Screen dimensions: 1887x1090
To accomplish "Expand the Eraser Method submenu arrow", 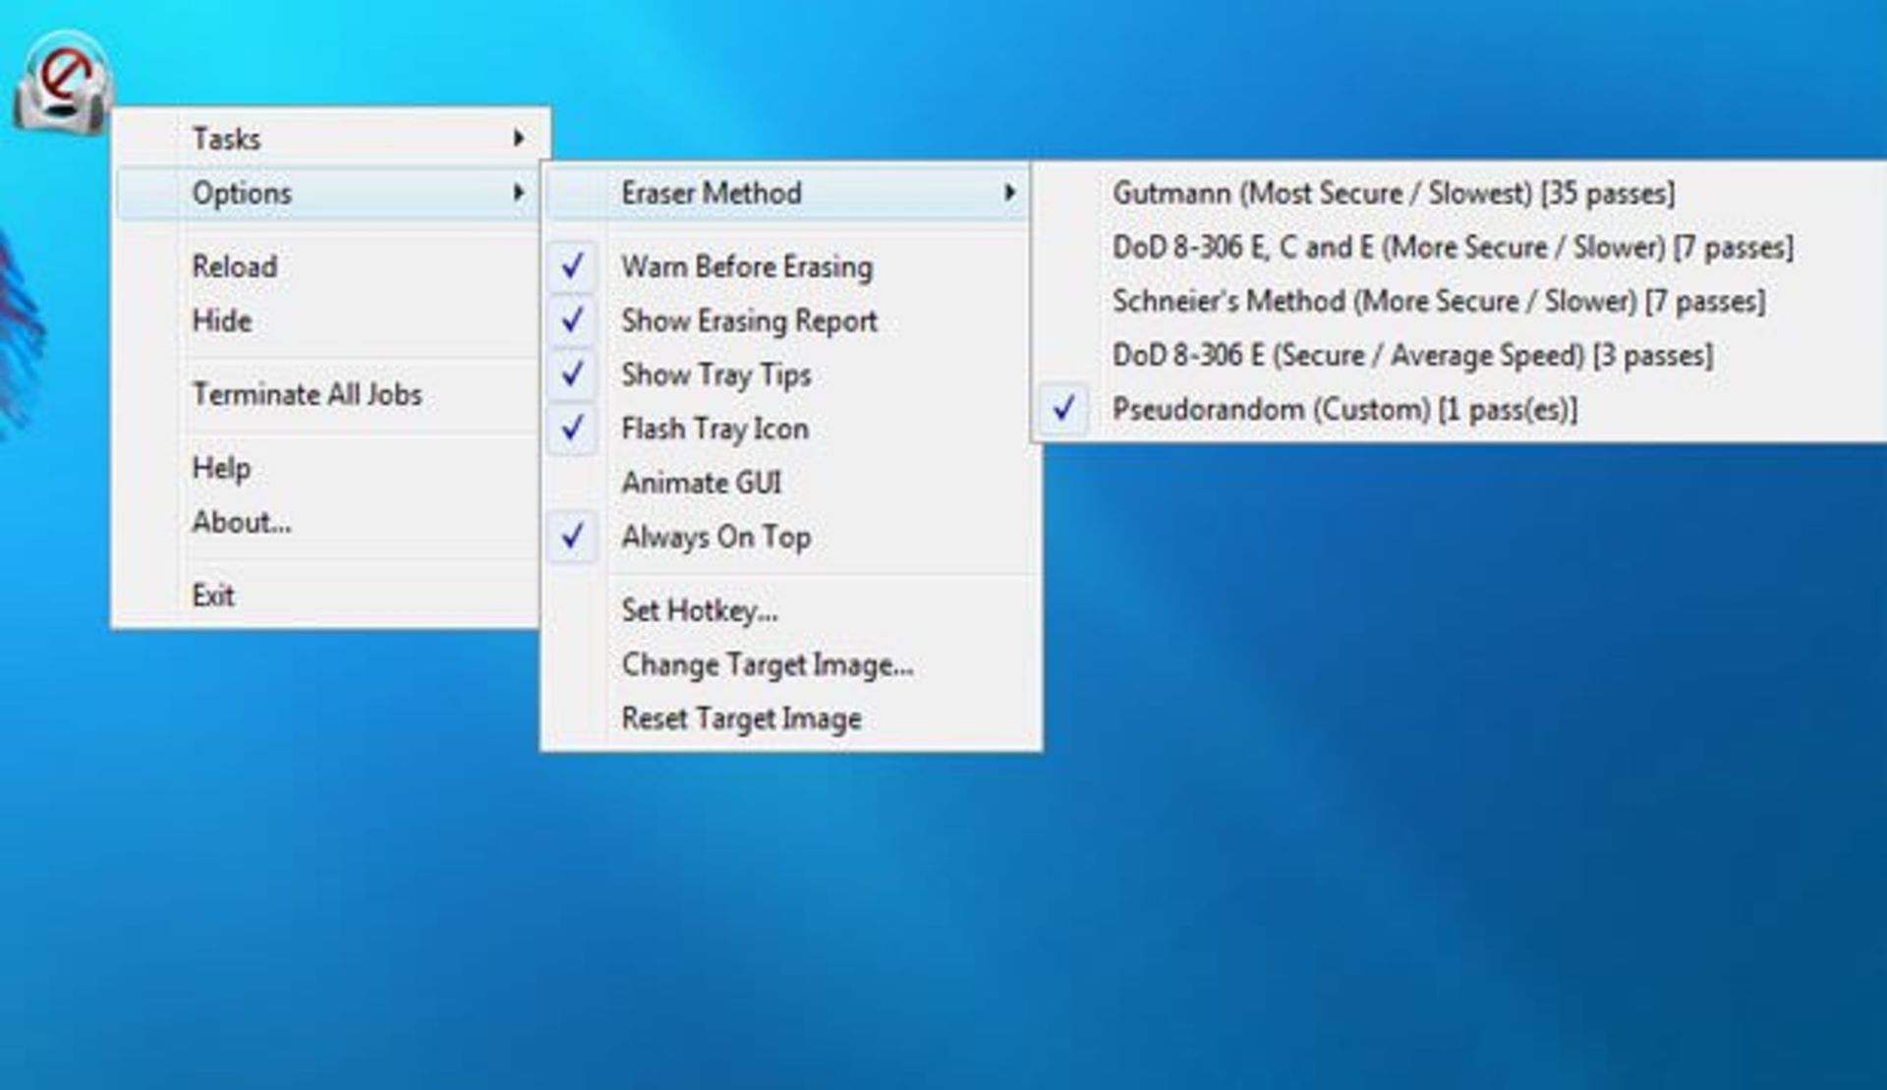I will (x=1009, y=193).
